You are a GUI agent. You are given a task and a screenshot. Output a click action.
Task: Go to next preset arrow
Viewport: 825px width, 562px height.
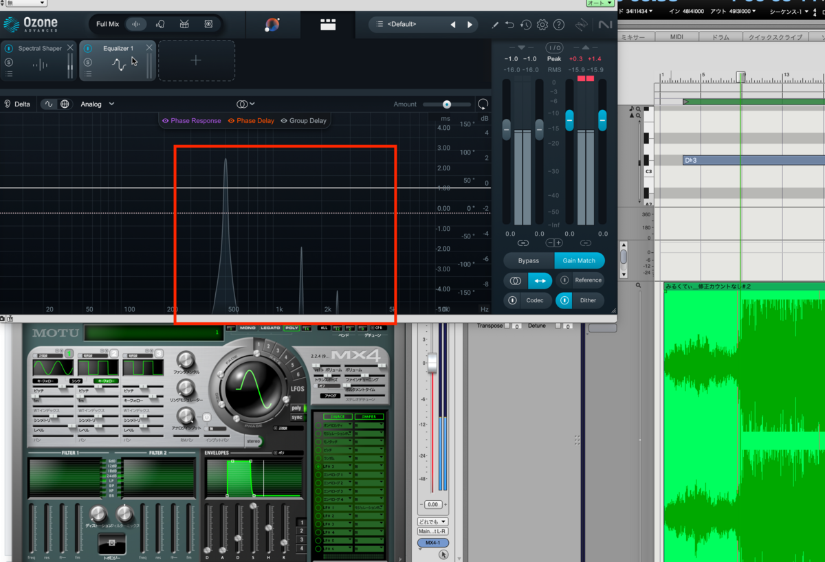pyautogui.click(x=470, y=25)
